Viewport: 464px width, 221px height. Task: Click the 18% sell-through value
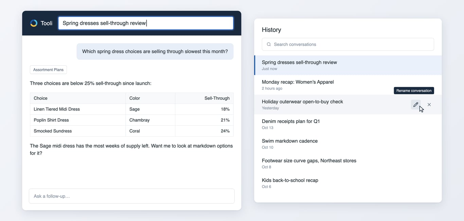click(x=225, y=109)
